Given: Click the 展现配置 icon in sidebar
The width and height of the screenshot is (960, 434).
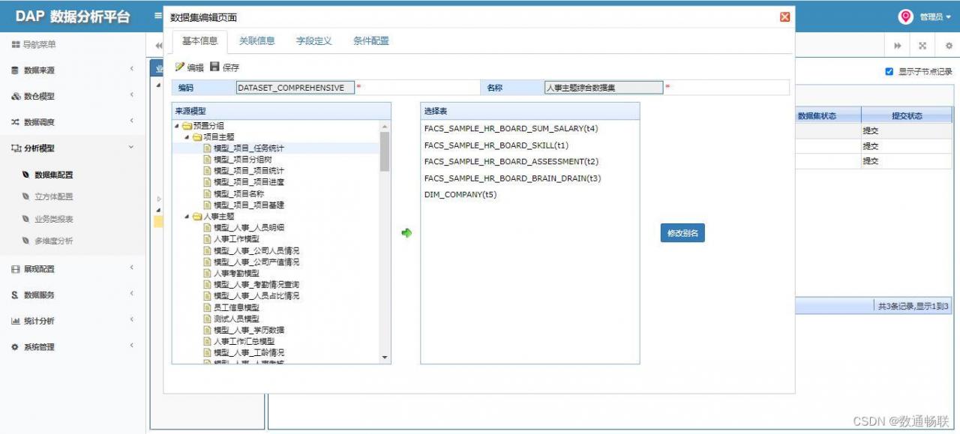Looking at the screenshot, I should point(15,269).
